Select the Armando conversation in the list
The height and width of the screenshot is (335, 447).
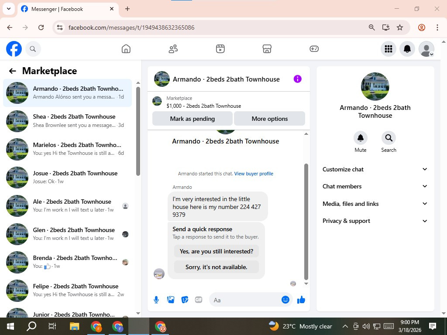coord(68,93)
